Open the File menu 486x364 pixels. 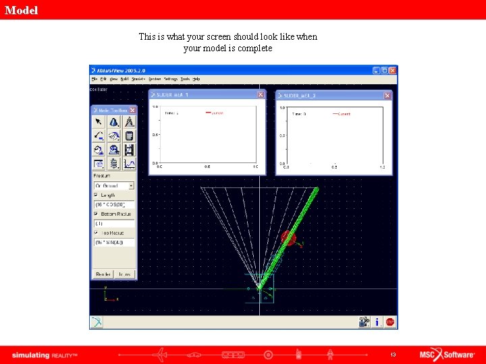[94, 80]
